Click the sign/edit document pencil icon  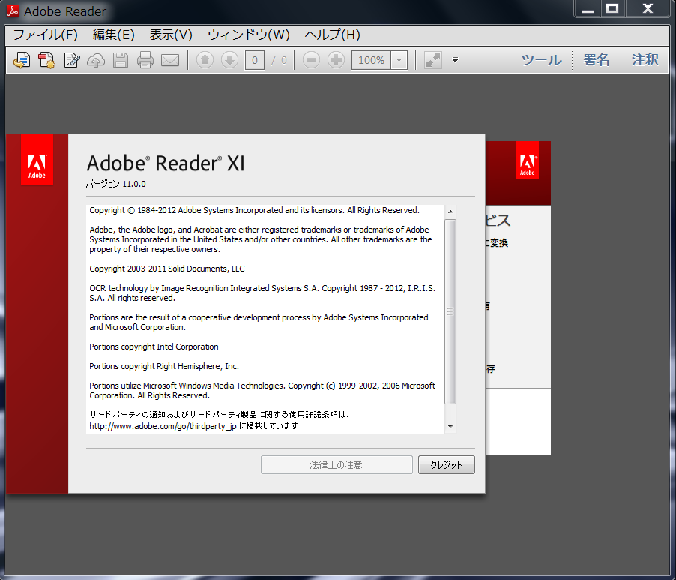pos(71,60)
